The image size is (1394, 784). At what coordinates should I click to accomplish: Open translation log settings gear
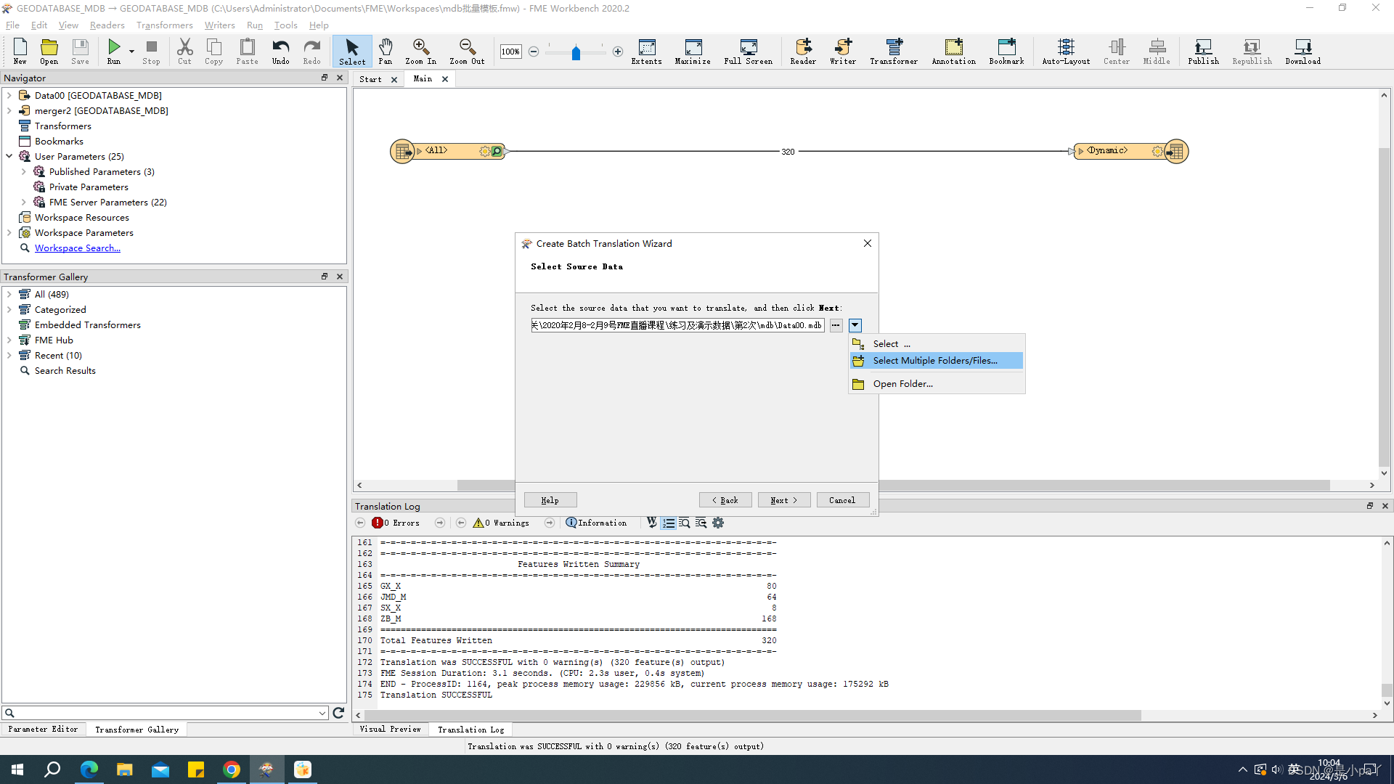[x=718, y=523]
